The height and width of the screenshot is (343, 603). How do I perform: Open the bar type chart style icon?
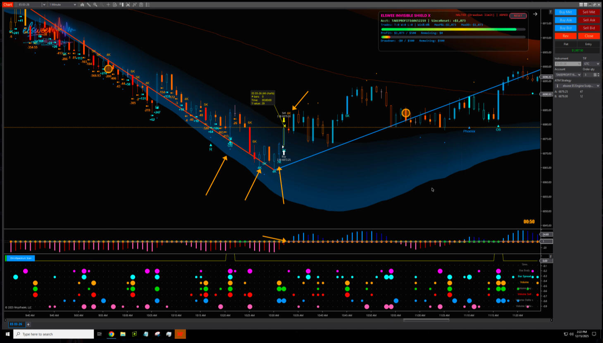(x=82, y=5)
